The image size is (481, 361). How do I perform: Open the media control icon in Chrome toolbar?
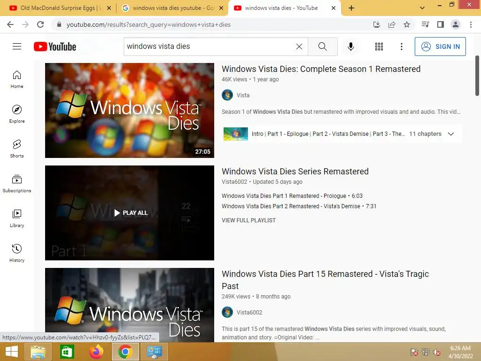(425, 24)
